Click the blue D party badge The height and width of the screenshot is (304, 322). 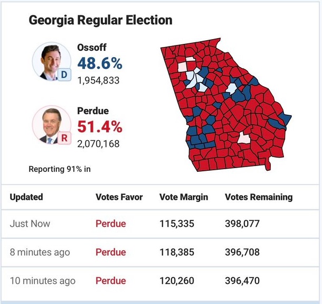pos(64,75)
